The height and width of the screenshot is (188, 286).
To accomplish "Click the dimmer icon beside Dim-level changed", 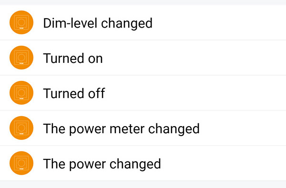I will point(21,22).
